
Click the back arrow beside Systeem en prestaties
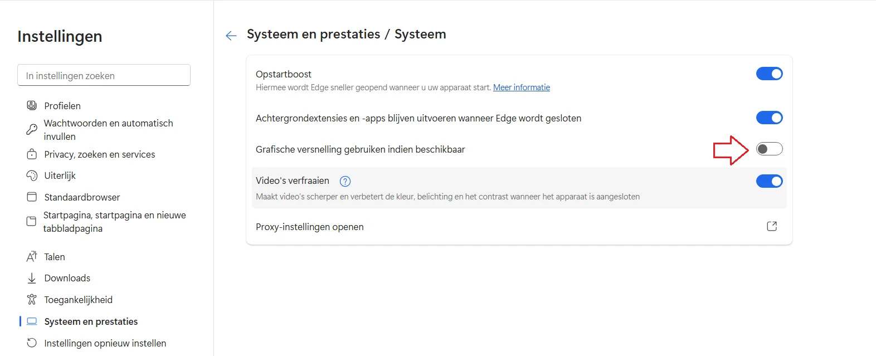pos(231,36)
